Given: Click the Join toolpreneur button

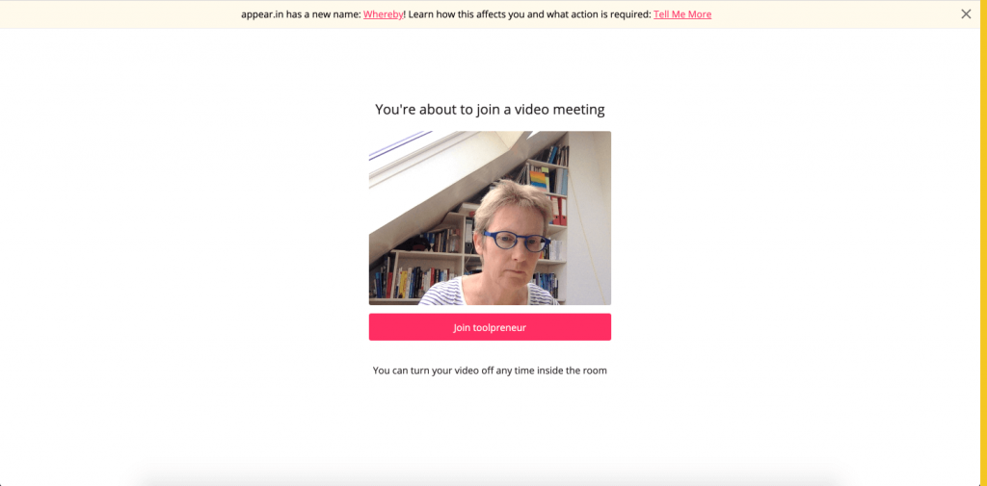Looking at the screenshot, I should click(490, 327).
